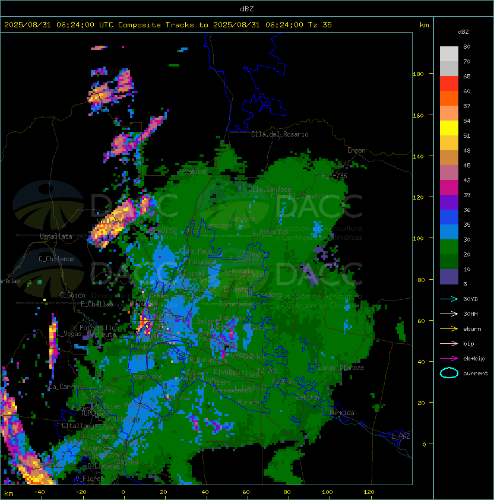Click the yellow eburn arrow in legend
The image size is (494, 500).
pos(449,329)
